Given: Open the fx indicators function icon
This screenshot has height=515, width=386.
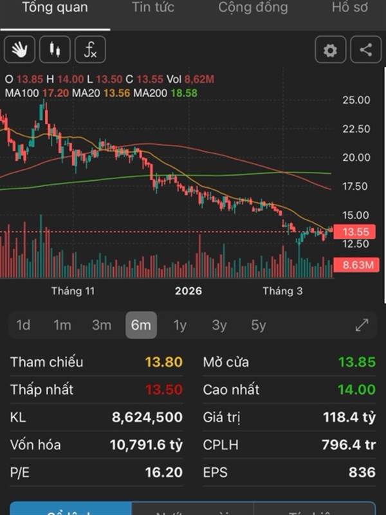Looking at the screenshot, I should click(90, 50).
